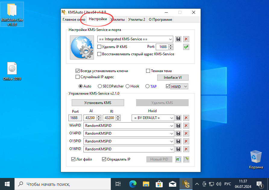Apply port settings via the green checkmark
Screen dimensions: 269x190
[186, 47]
